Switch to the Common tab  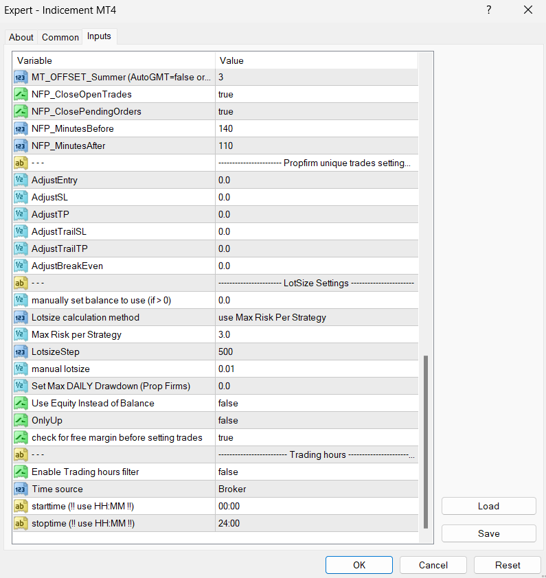60,37
